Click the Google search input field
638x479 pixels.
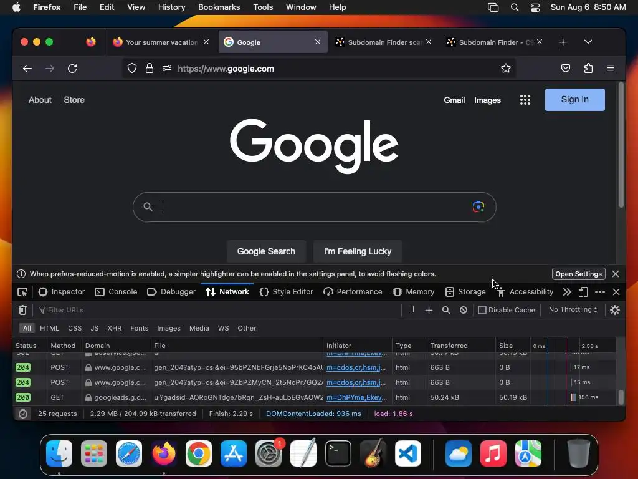(x=314, y=207)
